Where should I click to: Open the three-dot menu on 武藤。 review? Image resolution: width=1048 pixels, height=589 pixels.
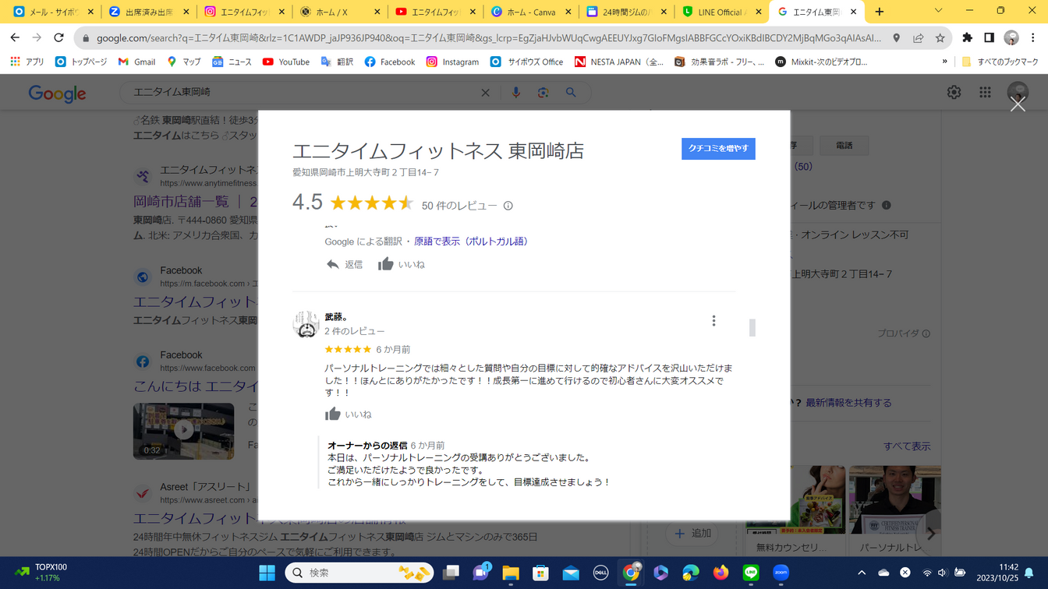[x=713, y=321]
